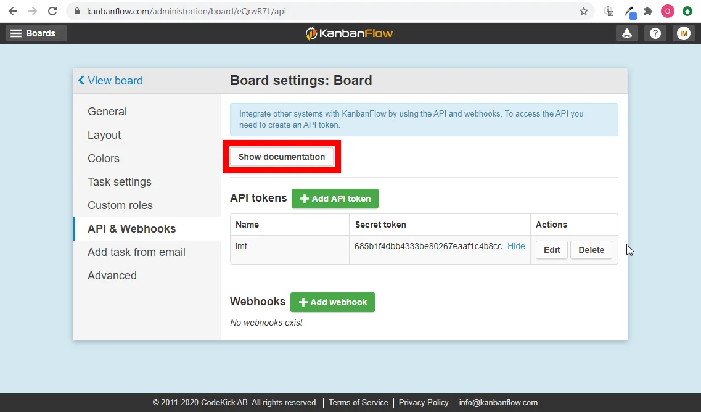Open the Advanced settings section
The image size is (701, 412).
[112, 276]
